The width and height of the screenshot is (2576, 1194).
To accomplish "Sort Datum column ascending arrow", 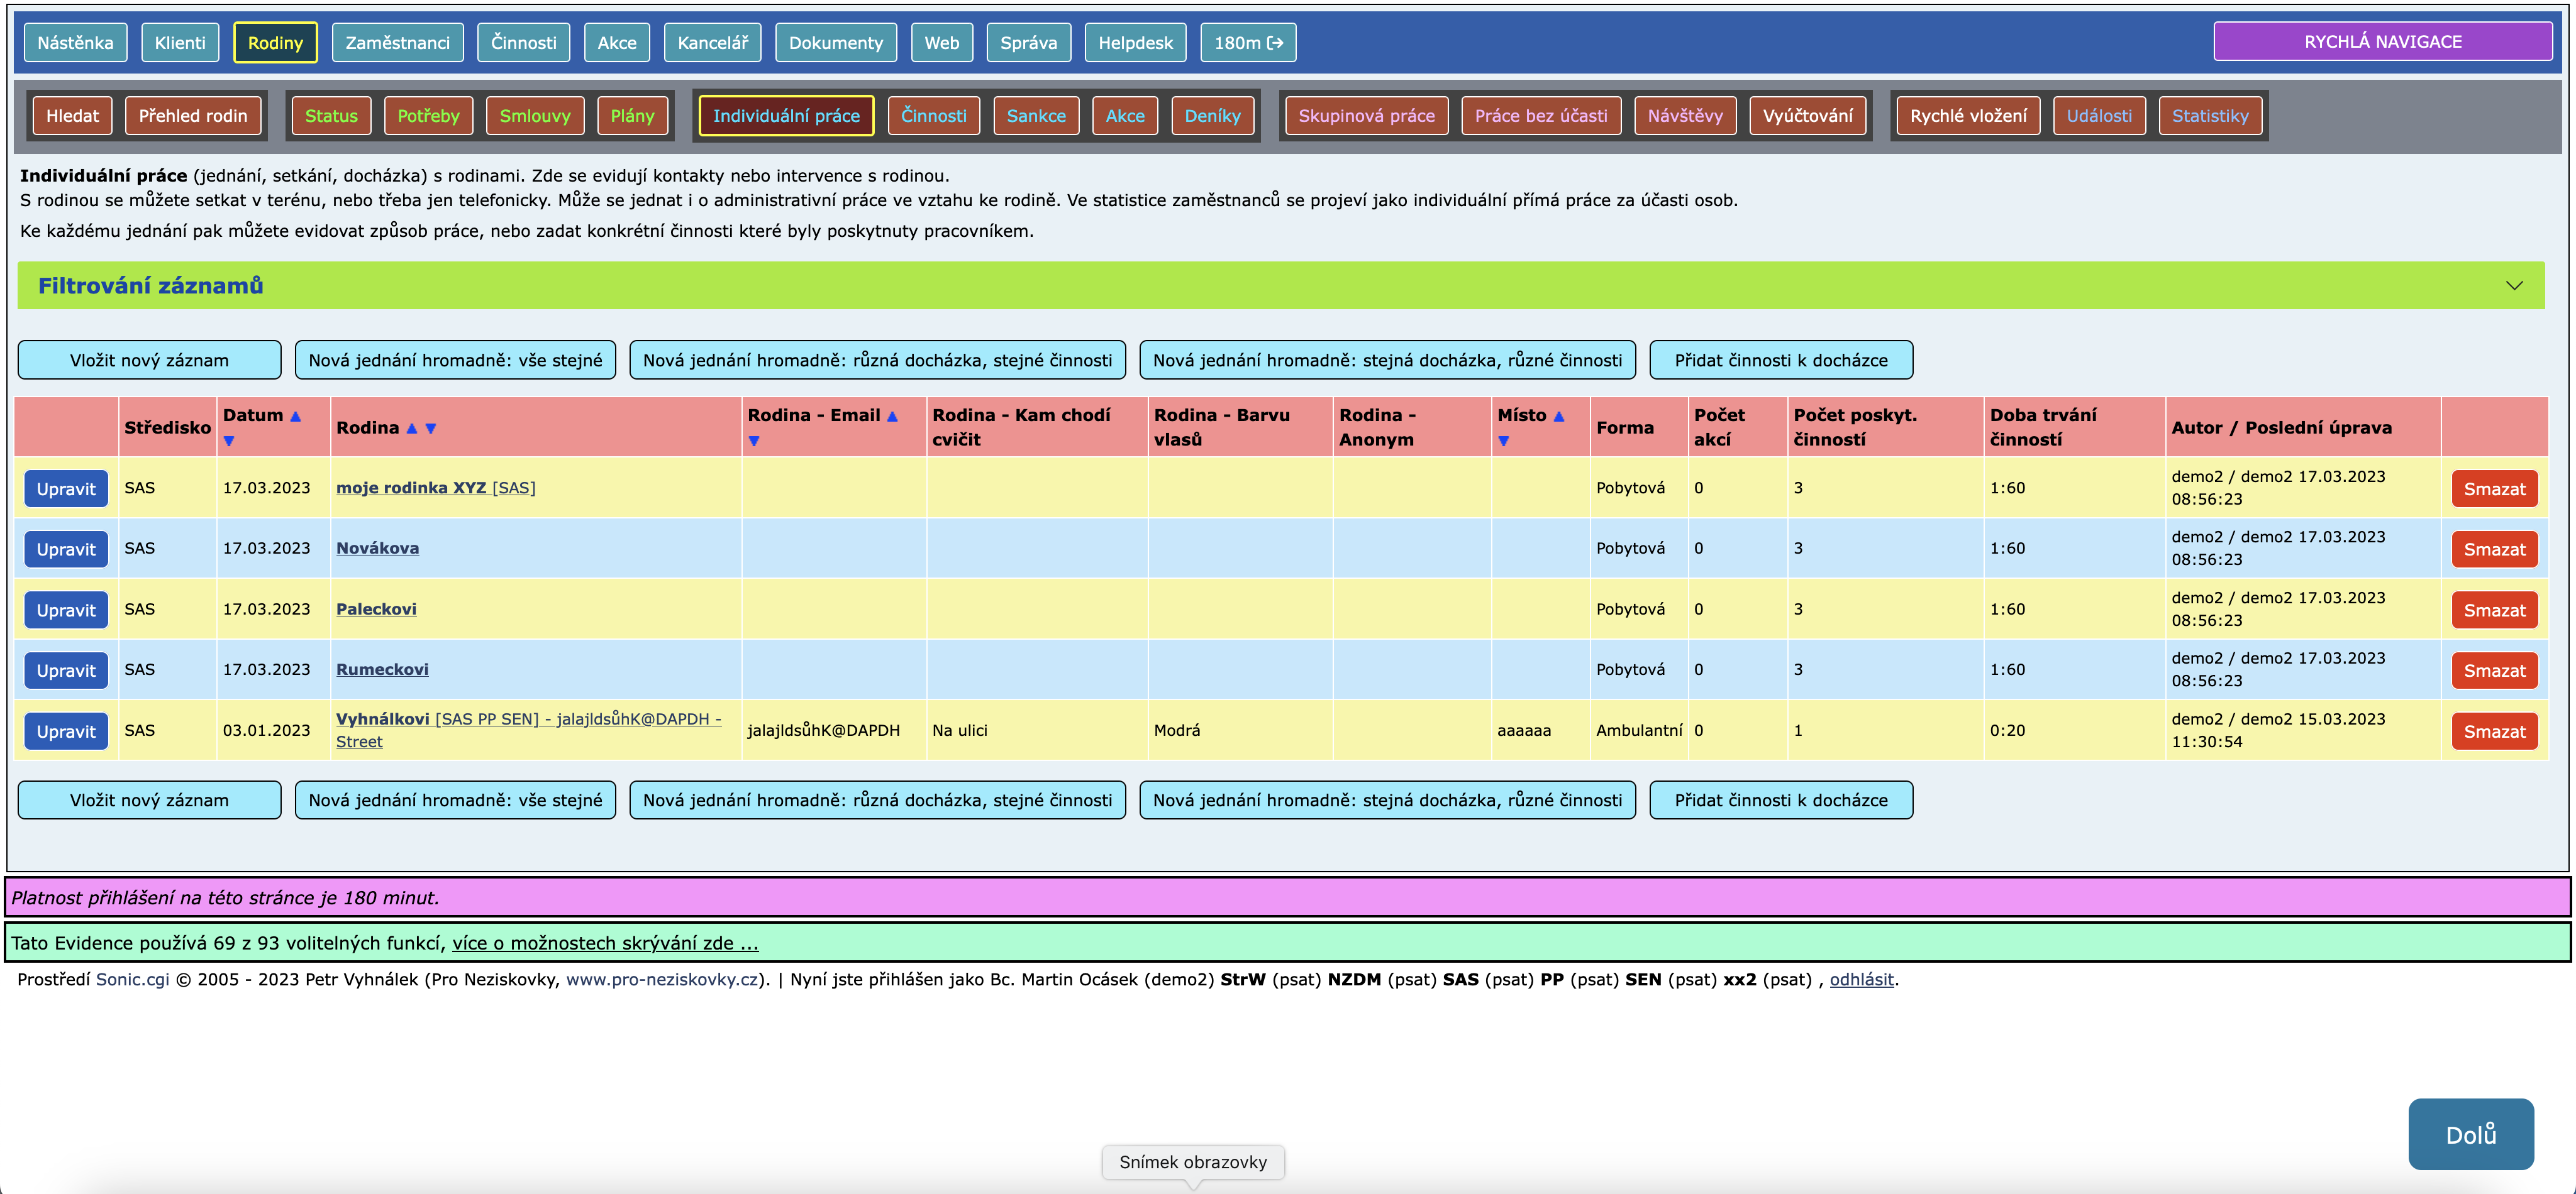I will tap(295, 415).
